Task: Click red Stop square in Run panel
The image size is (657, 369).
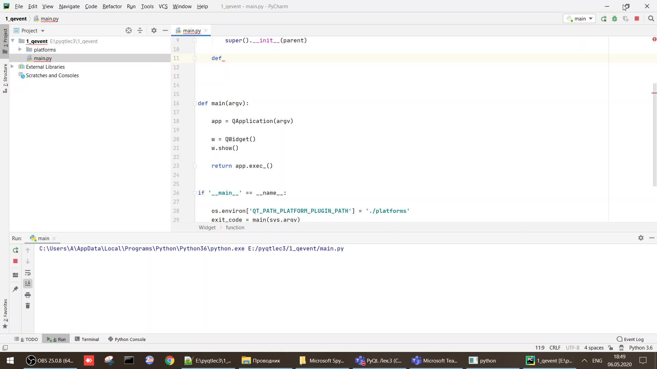Action: point(15,261)
